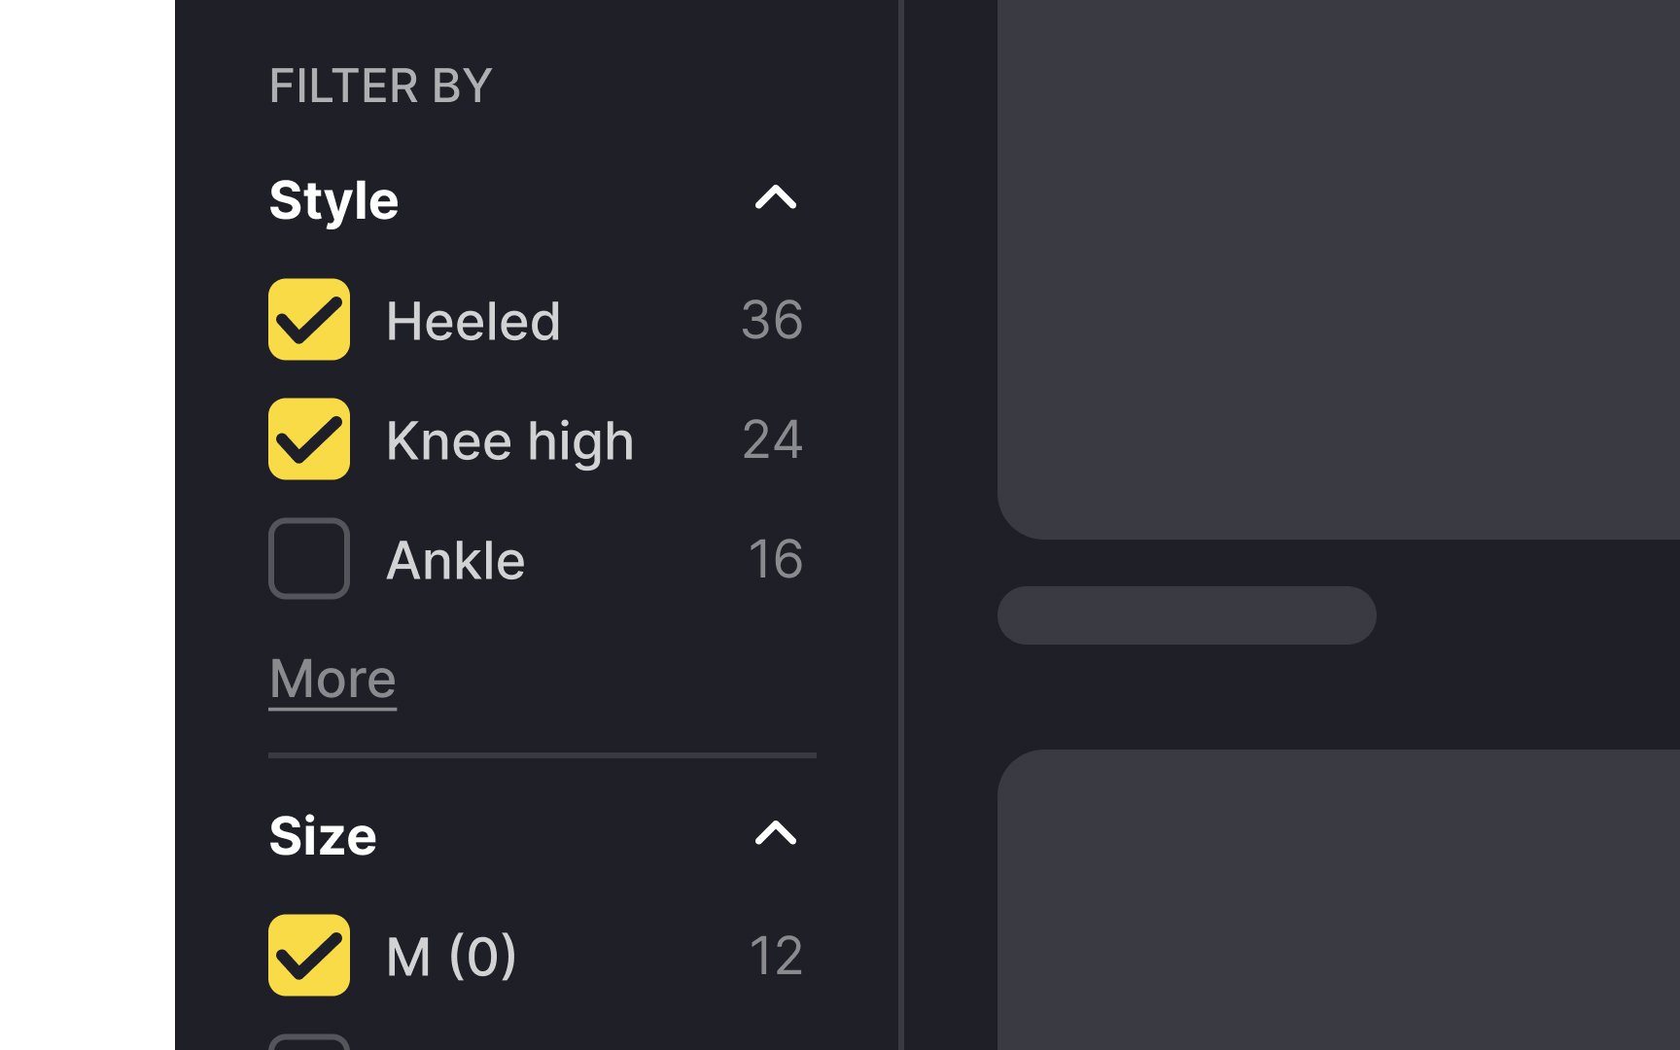Uncheck the Knee high checkbox
Viewport: 1680px width, 1050px height.
point(309,438)
